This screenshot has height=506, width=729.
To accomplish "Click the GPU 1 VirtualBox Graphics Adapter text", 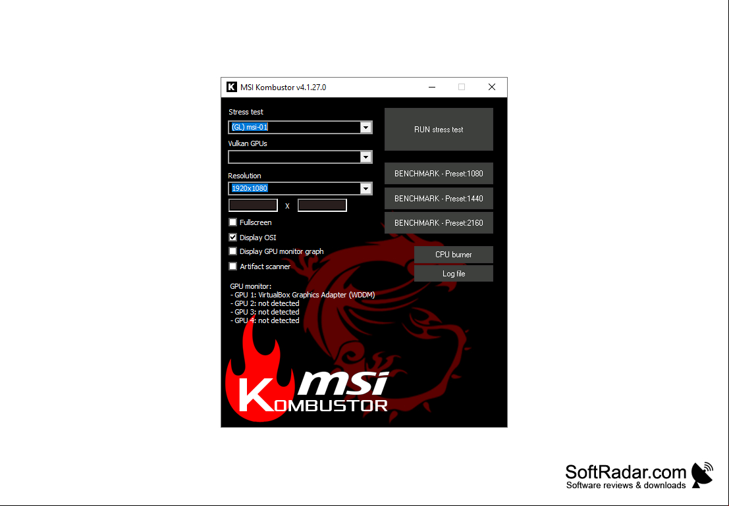I will tap(303, 295).
